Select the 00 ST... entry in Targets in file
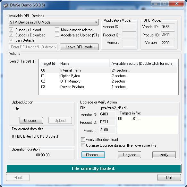 tap(129, 119)
